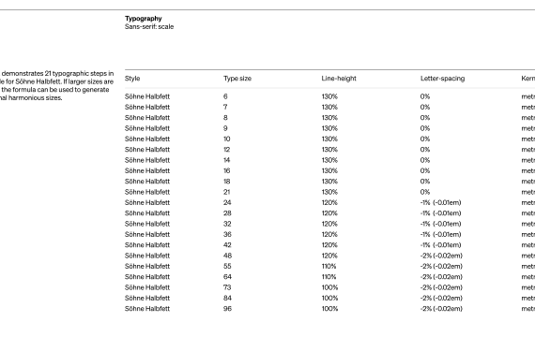Select type size 24 cell
This screenshot has height=337, width=535.
point(227,202)
